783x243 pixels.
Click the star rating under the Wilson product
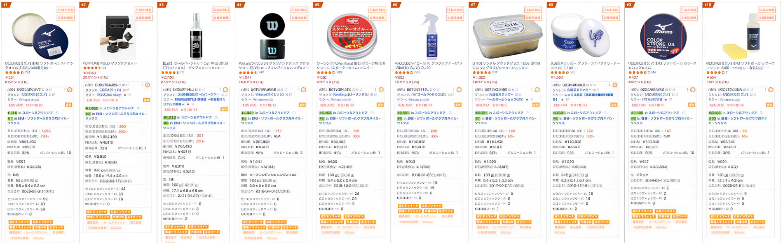tap(247, 72)
